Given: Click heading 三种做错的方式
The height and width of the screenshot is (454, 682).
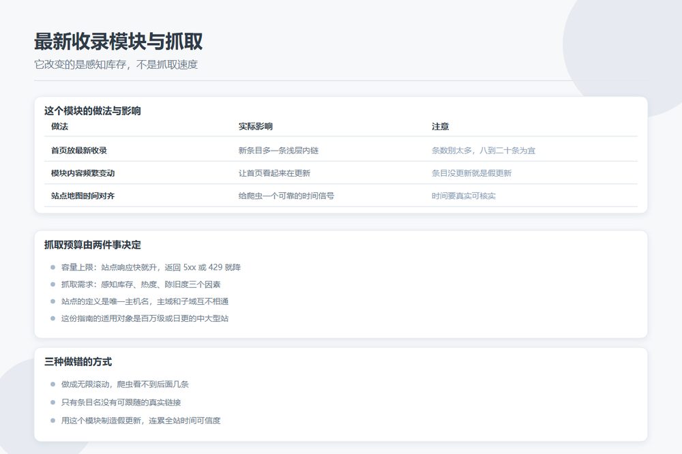Looking at the screenshot, I should [78, 362].
